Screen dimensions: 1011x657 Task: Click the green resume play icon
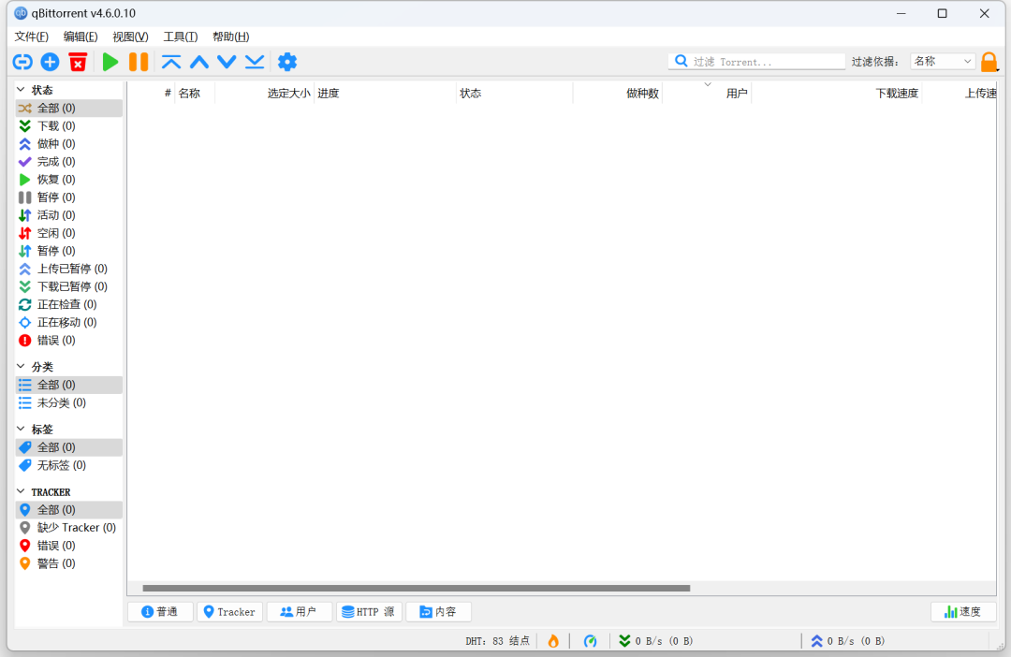coord(110,62)
